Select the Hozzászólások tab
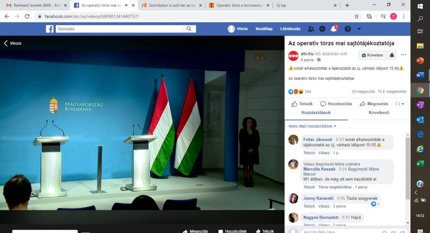The height and width of the screenshot is (233, 430). pos(316,112)
